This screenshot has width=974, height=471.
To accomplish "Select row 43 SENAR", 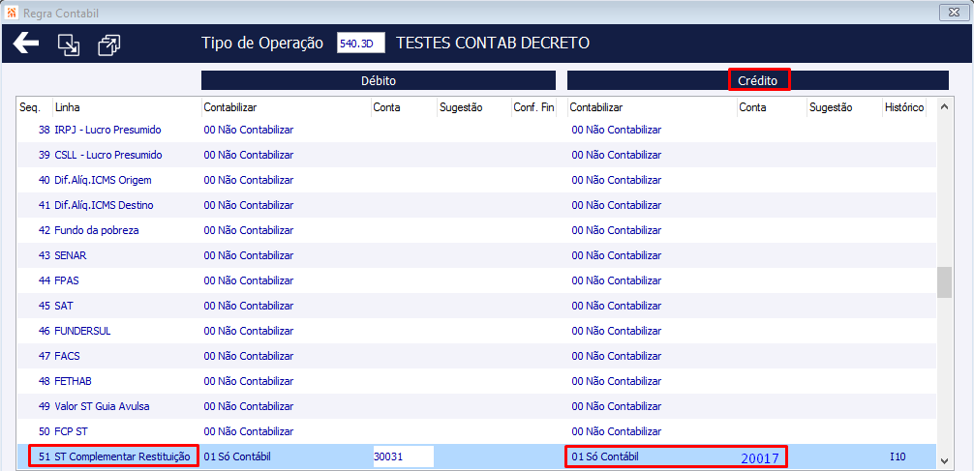I will click(x=476, y=255).
